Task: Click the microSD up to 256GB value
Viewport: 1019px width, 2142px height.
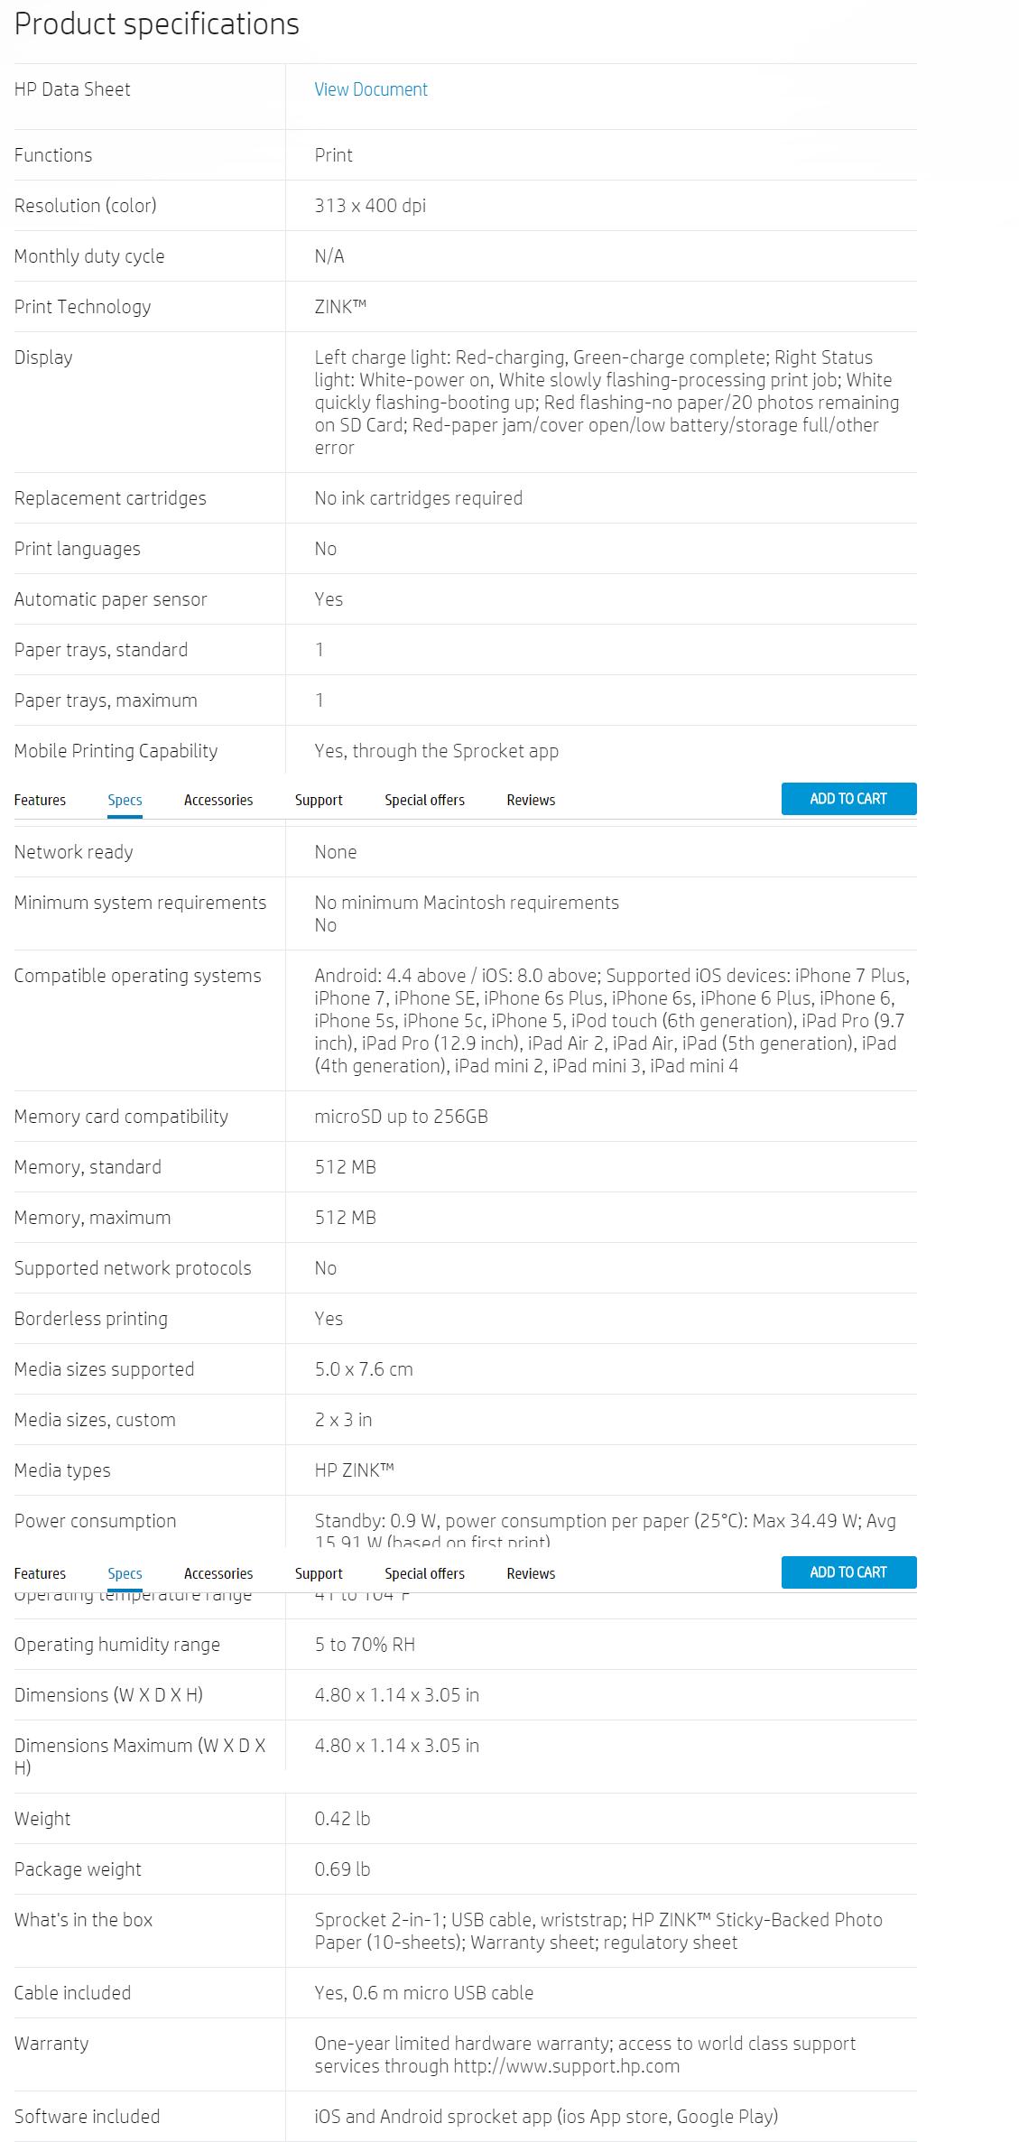Action: pos(401,1117)
